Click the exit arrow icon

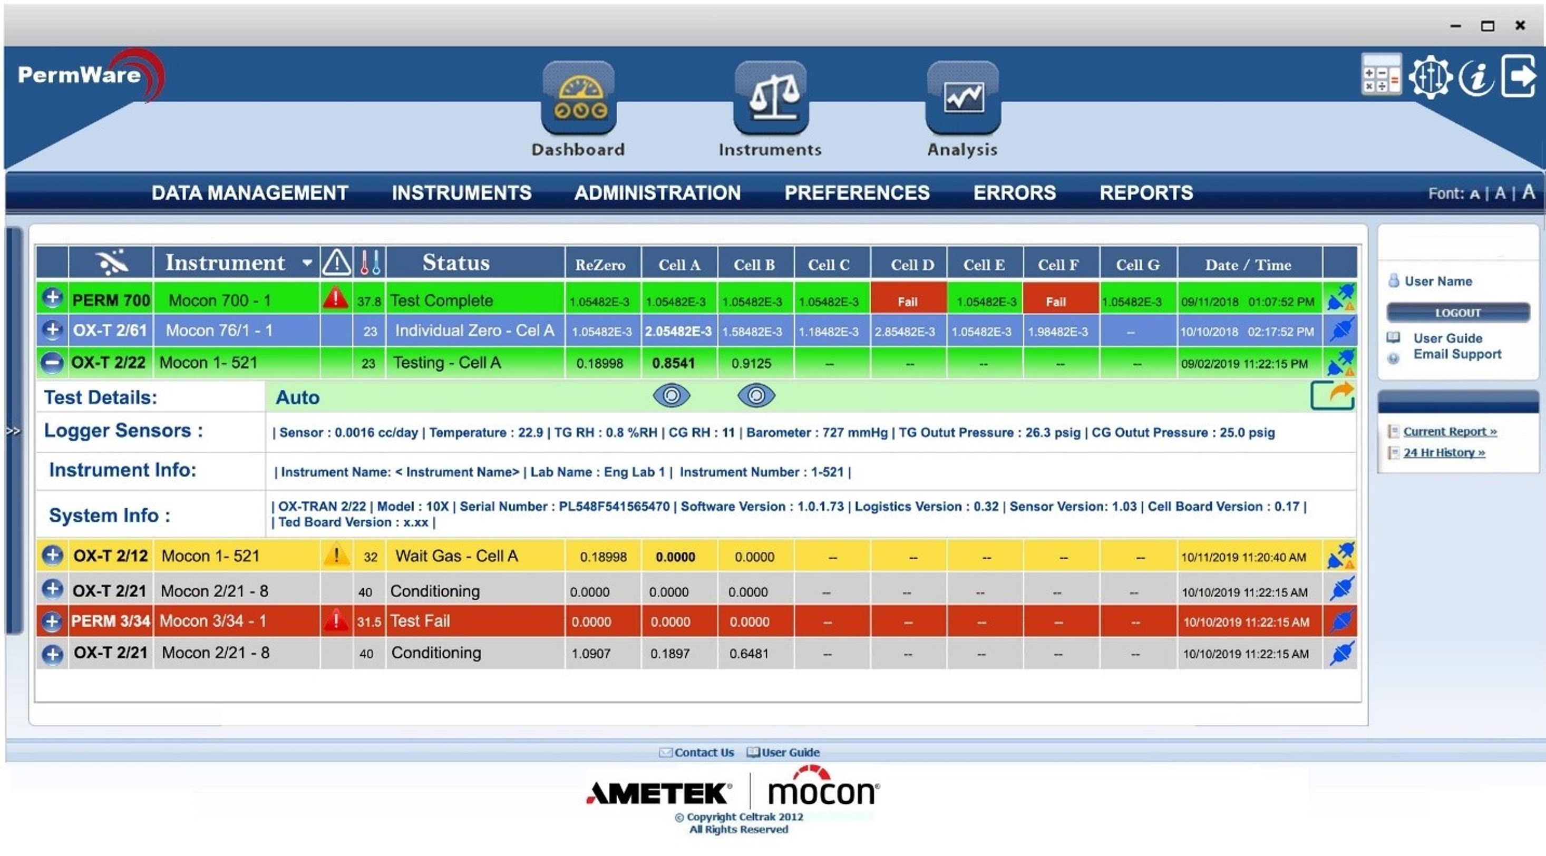point(1520,76)
